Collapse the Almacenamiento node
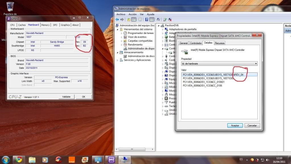Screen dimensions: 291x164 [117, 52]
